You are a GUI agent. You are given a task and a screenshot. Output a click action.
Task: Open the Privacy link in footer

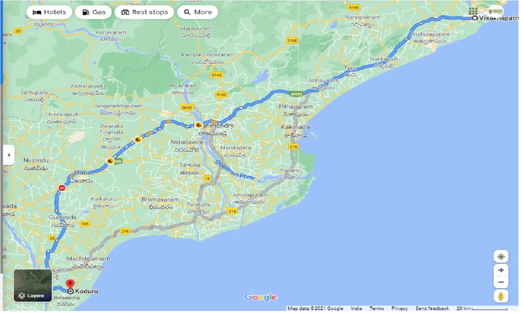[399, 309]
